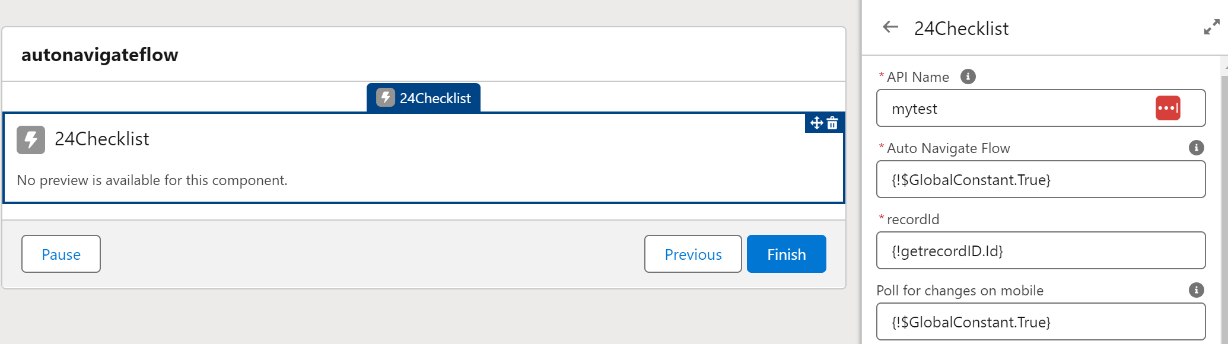Expand the 24Checklist properties panel

click(1211, 27)
